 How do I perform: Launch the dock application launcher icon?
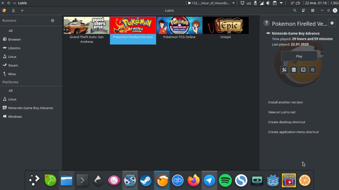coord(34,180)
